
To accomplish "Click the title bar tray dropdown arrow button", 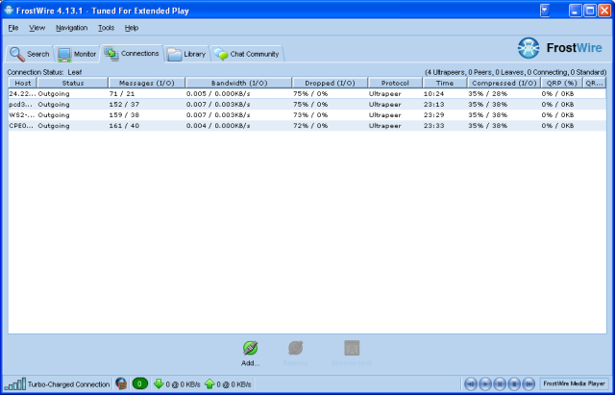I will pyautogui.click(x=545, y=11).
